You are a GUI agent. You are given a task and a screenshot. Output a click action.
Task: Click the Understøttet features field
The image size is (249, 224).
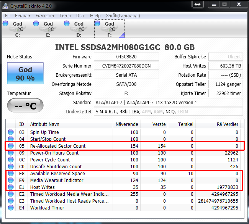click(x=168, y=112)
